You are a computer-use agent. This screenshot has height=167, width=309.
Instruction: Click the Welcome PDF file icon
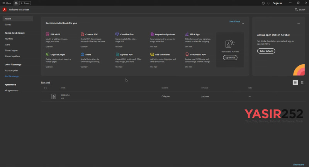[x=54, y=97]
